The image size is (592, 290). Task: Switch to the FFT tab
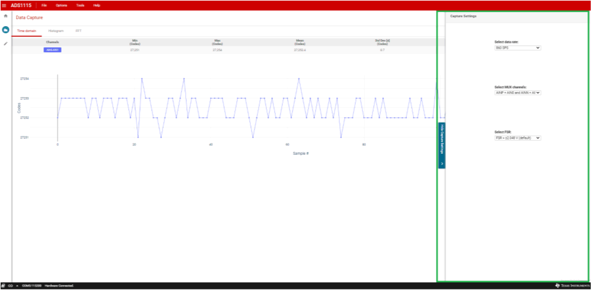point(78,30)
